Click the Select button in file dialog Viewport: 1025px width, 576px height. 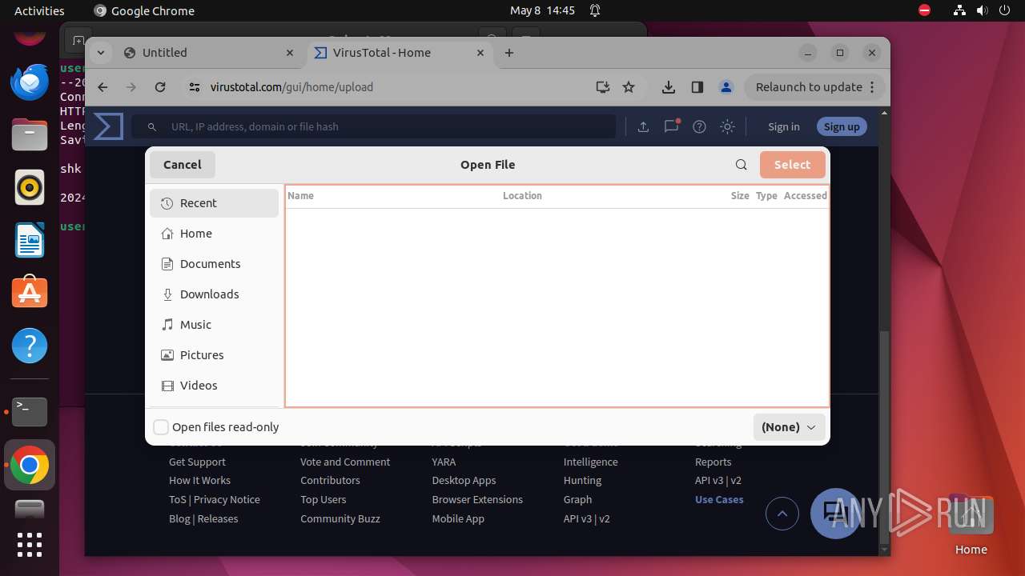coord(792,165)
